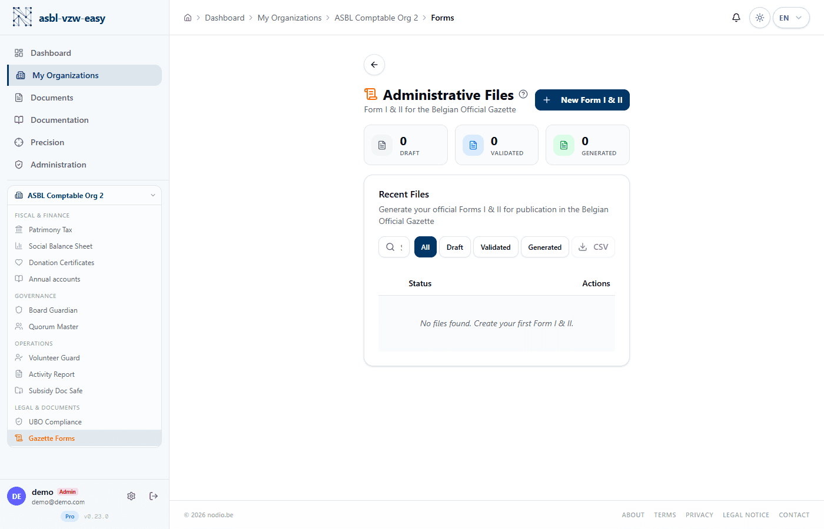Viewport: 824px width, 529px height.
Task: Go to Dashboard breadcrumb link
Action: [x=225, y=18]
